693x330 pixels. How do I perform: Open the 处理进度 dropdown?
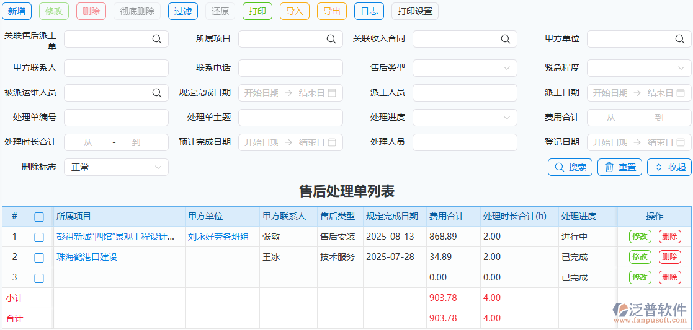(465, 118)
